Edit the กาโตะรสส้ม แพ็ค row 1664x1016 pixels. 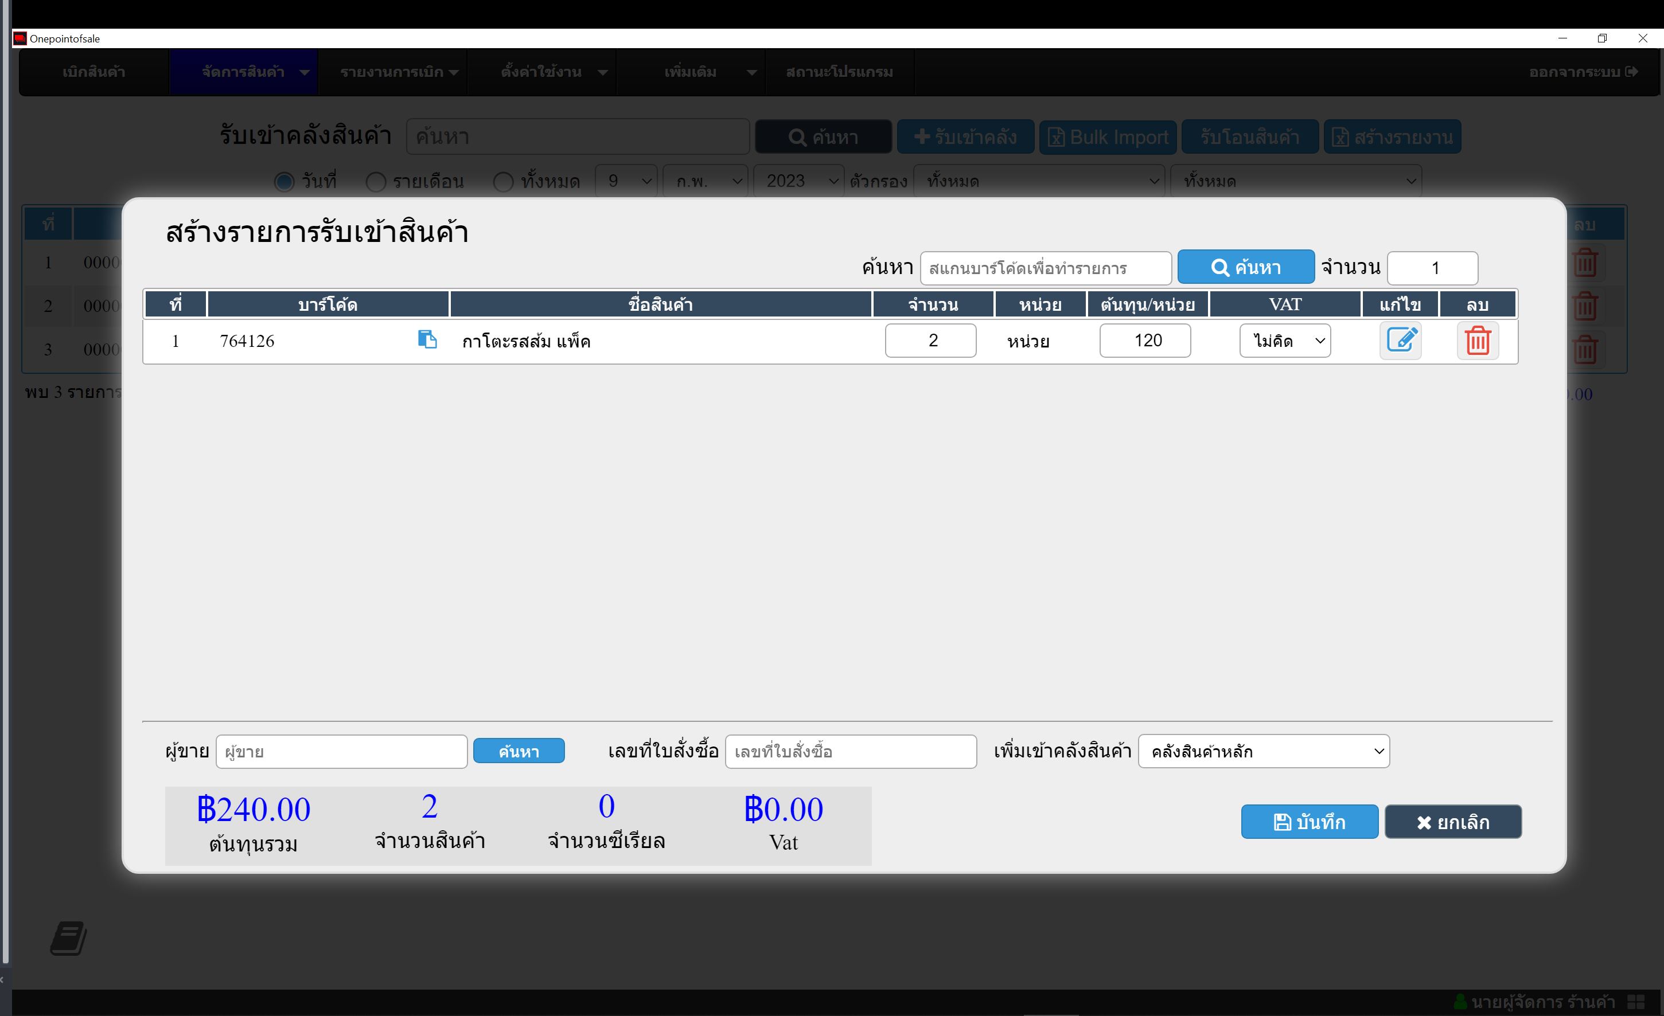click(x=1401, y=340)
